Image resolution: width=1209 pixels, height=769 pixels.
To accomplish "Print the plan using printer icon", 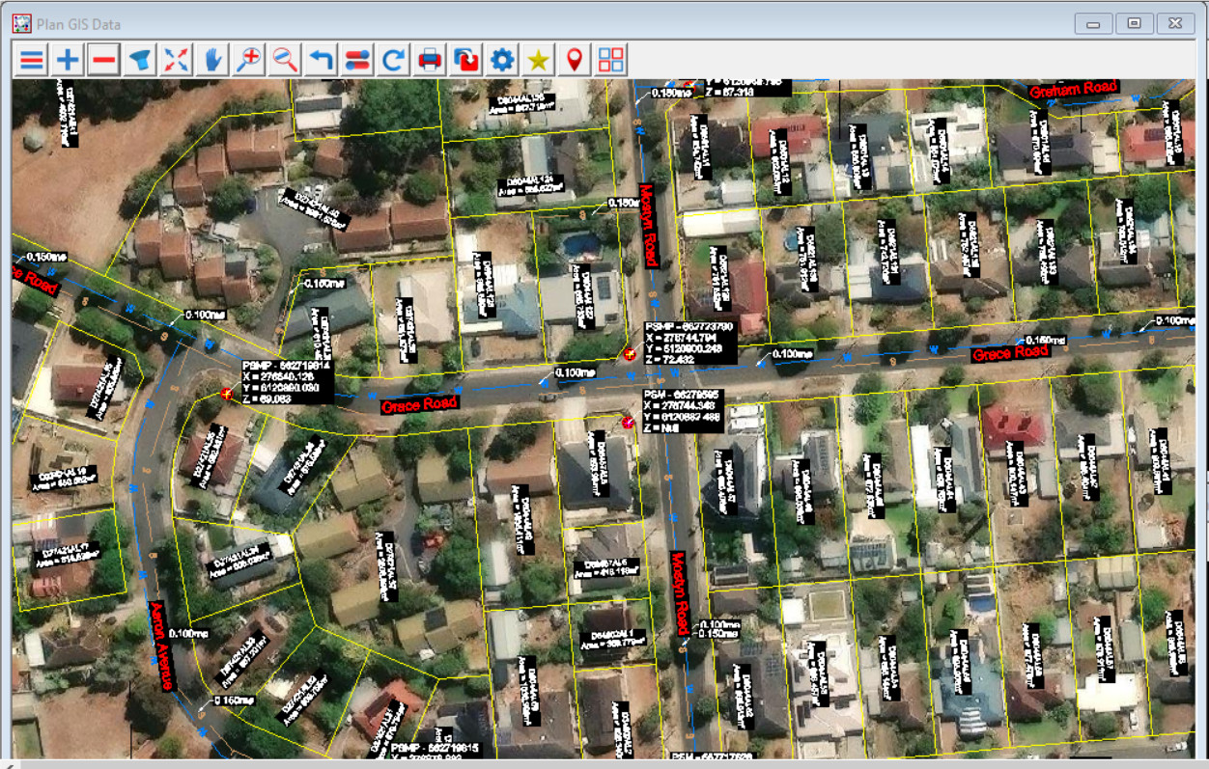I will pyautogui.click(x=430, y=60).
